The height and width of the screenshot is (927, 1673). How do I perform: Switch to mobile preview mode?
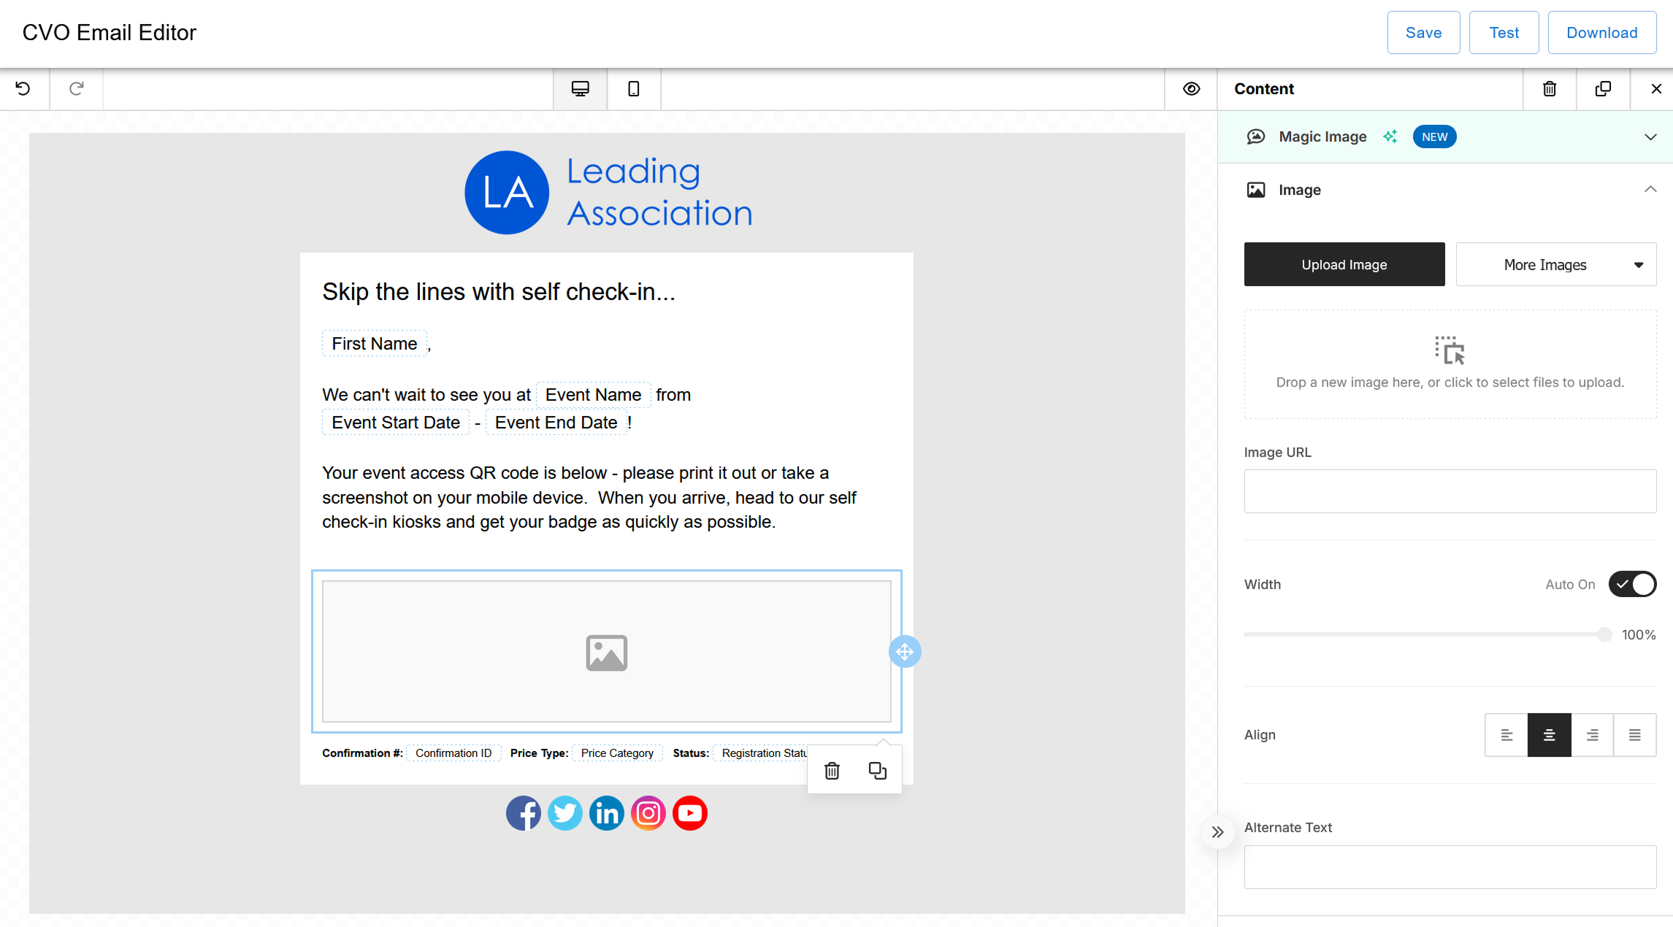(x=634, y=89)
